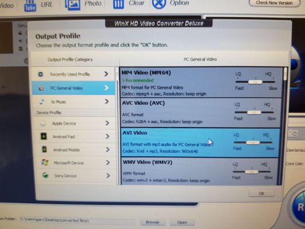Select the Recently Used Profile icon
Image resolution: width=305 pixels, height=229 pixels.
pyautogui.click(x=41, y=74)
